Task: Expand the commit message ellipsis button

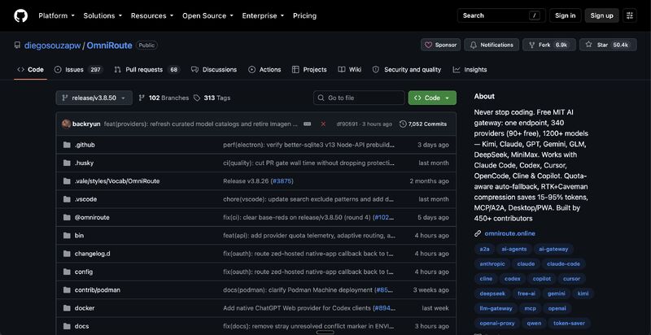Action: pyautogui.click(x=308, y=124)
